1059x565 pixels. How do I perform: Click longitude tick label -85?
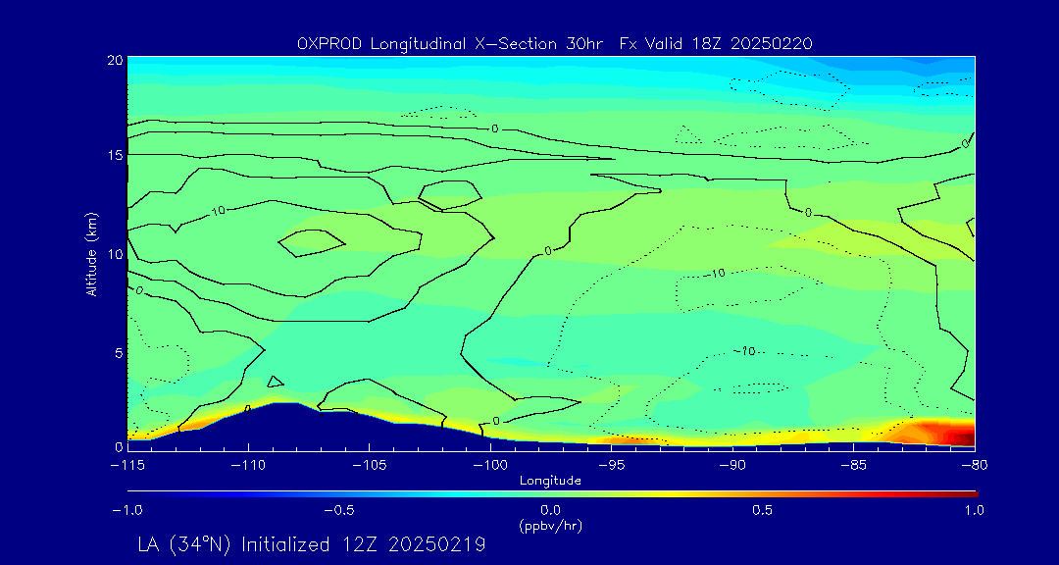coord(853,466)
